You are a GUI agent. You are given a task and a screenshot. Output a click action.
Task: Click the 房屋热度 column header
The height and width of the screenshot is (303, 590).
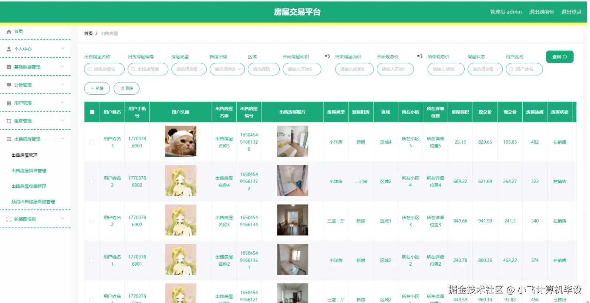pos(535,112)
